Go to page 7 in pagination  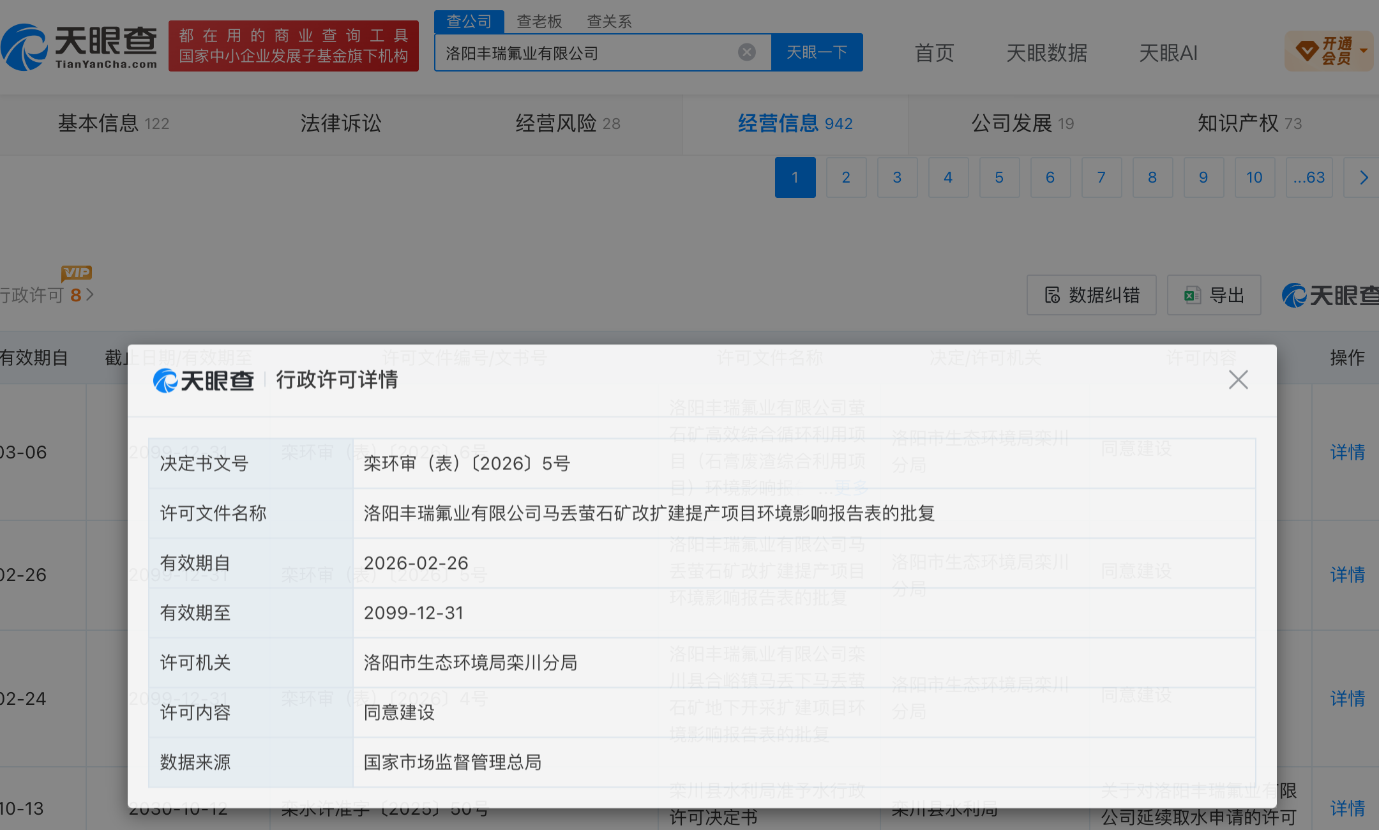[x=1101, y=177]
